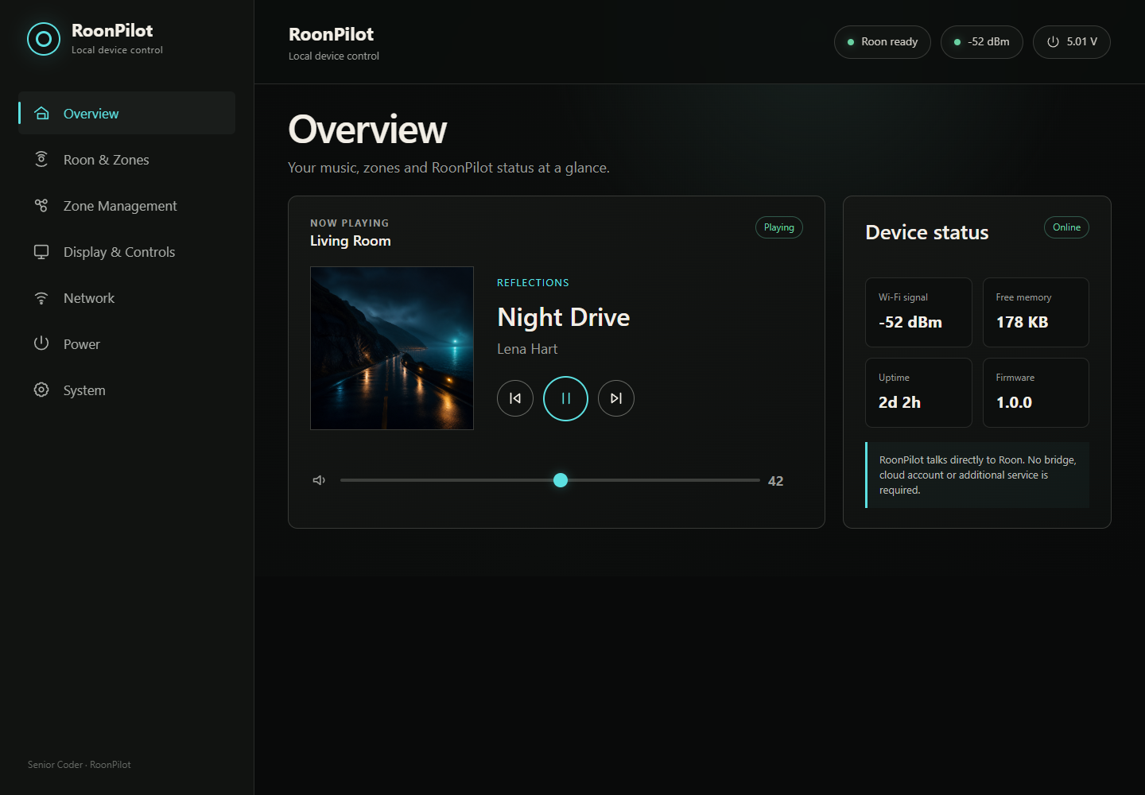
Task: Click the System gear icon
Action: [41, 390]
